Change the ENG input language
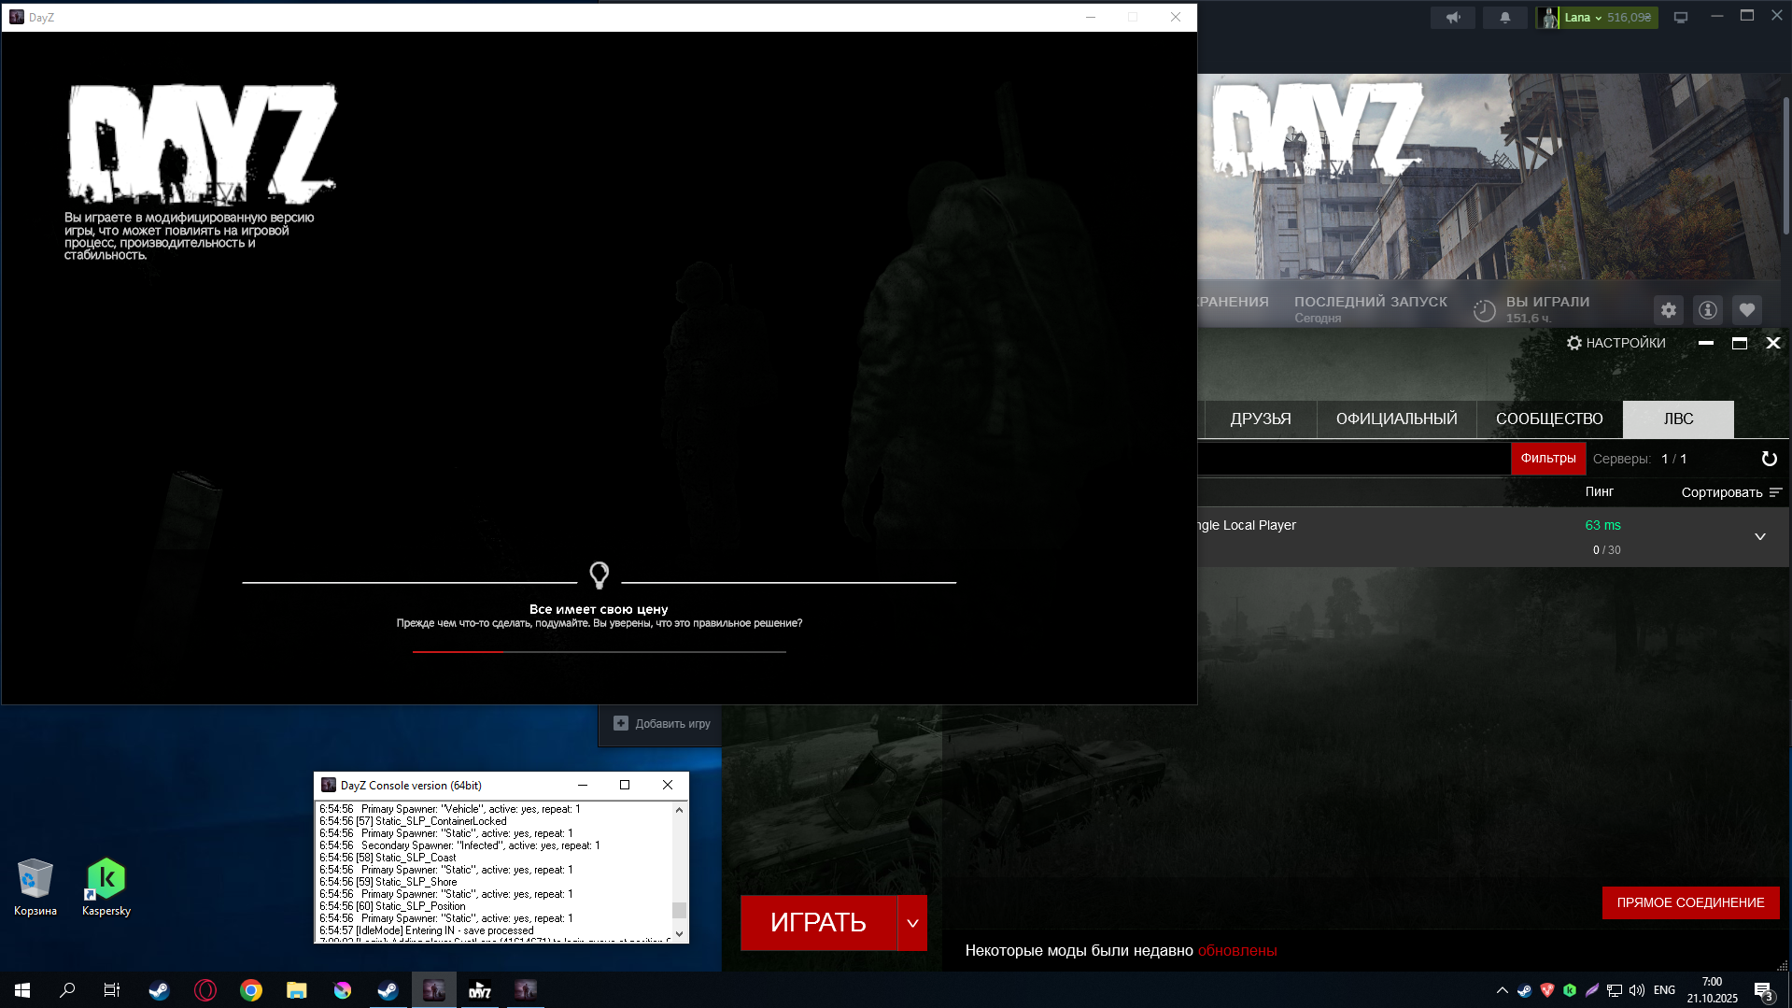 pos(1664,990)
